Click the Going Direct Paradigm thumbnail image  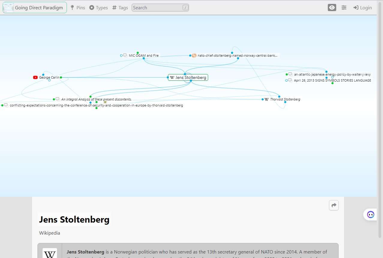(x=8, y=8)
